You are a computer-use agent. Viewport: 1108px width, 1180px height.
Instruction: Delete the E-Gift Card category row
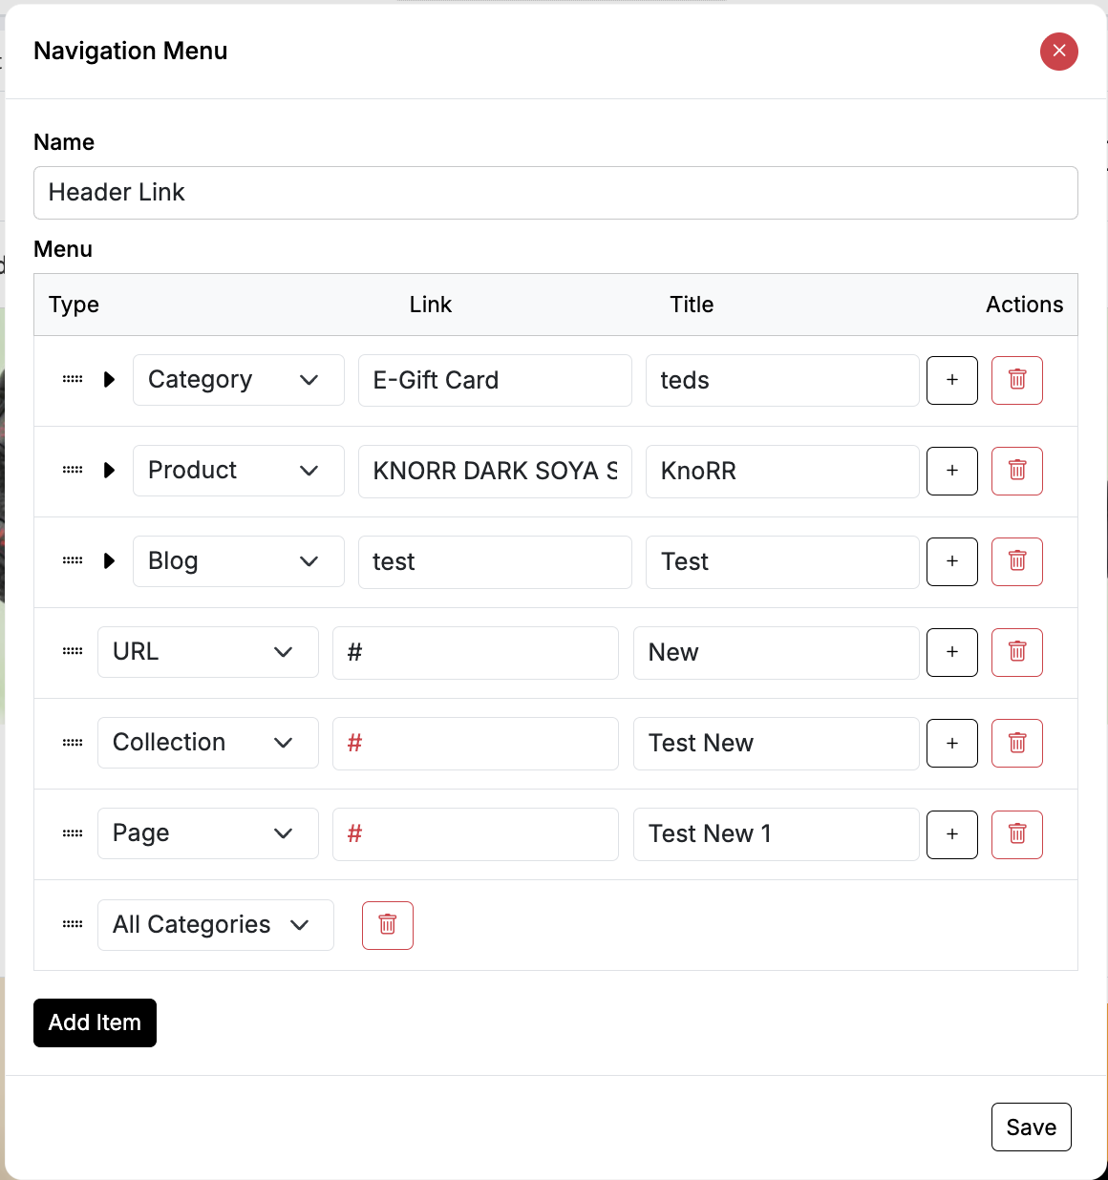click(x=1016, y=380)
